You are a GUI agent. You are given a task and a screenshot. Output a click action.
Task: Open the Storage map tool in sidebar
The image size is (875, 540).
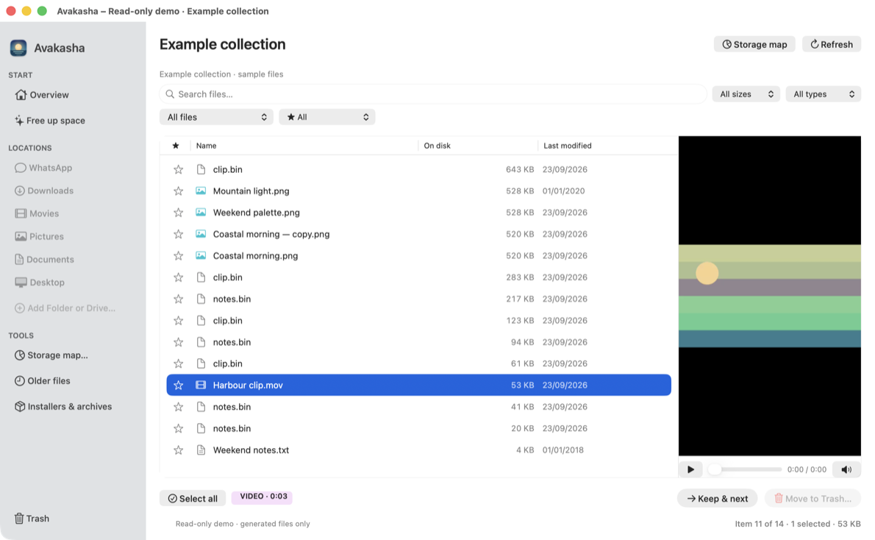[x=51, y=355]
